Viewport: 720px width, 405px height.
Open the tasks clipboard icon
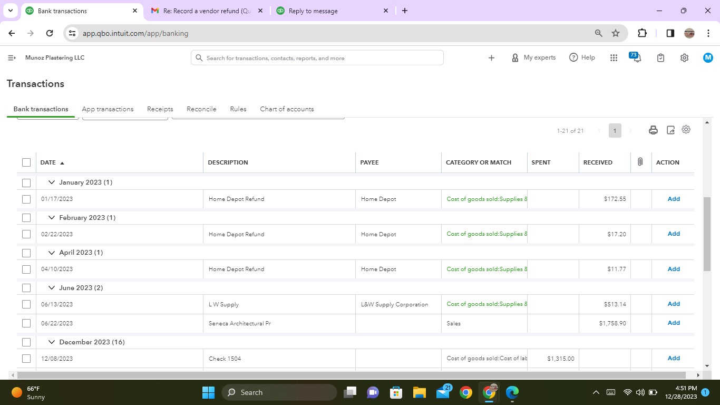660,57
